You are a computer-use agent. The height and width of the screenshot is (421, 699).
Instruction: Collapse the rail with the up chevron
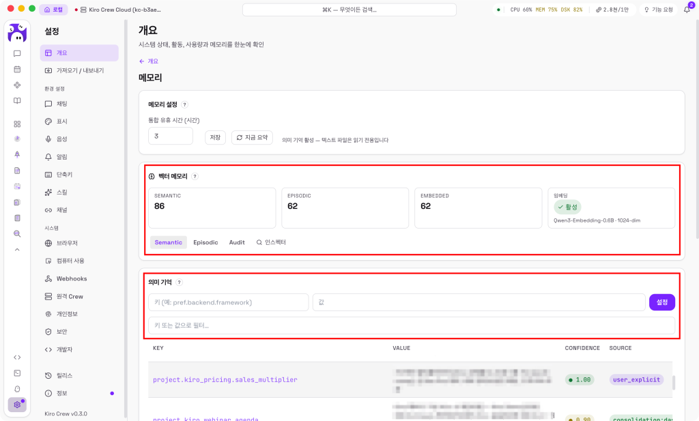coord(17,250)
